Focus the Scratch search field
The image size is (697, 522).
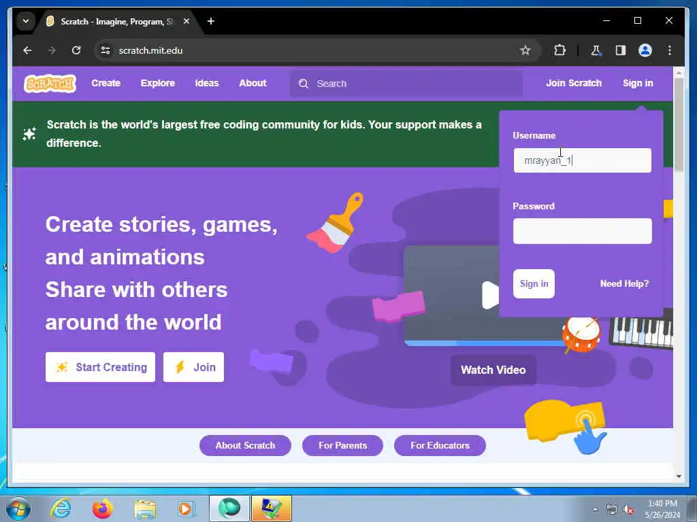(x=406, y=84)
